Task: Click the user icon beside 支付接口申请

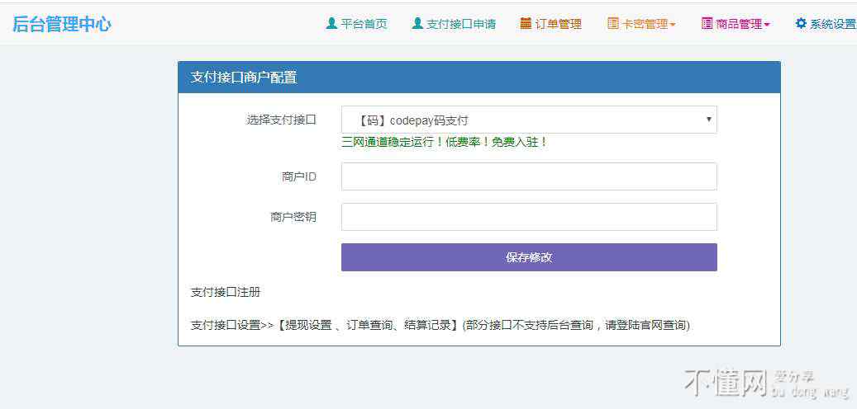Action: pyautogui.click(x=417, y=24)
